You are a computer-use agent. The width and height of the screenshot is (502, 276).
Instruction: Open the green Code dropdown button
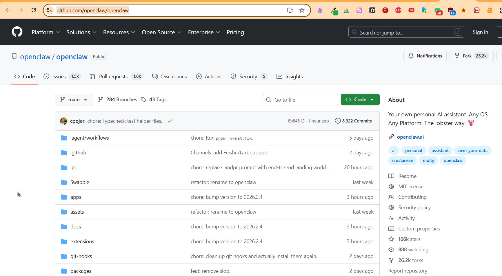click(360, 100)
